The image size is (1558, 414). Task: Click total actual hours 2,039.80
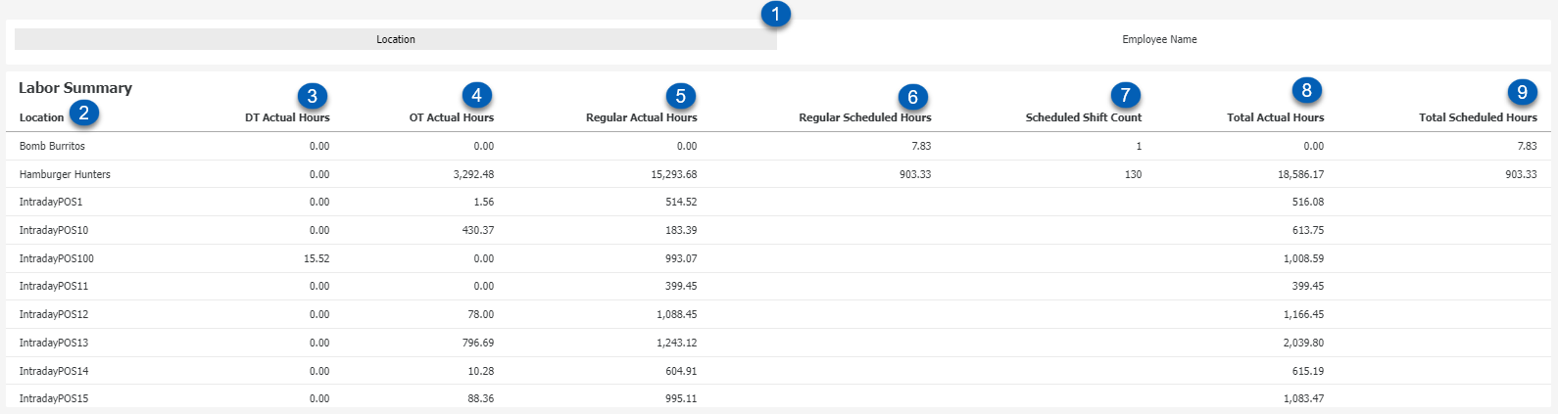(x=1303, y=343)
